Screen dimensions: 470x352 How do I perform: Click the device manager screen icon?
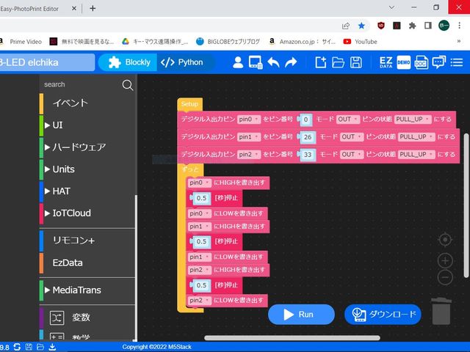[256, 62]
